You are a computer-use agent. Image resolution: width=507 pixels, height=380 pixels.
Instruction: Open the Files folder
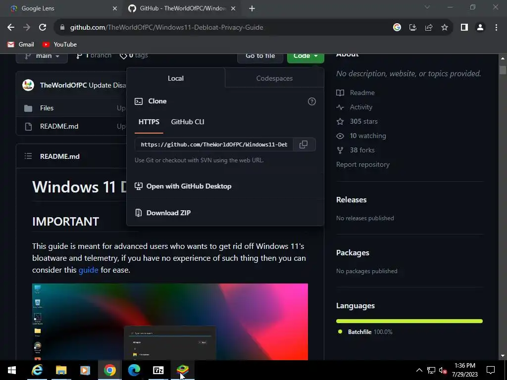pyautogui.click(x=47, y=108)
